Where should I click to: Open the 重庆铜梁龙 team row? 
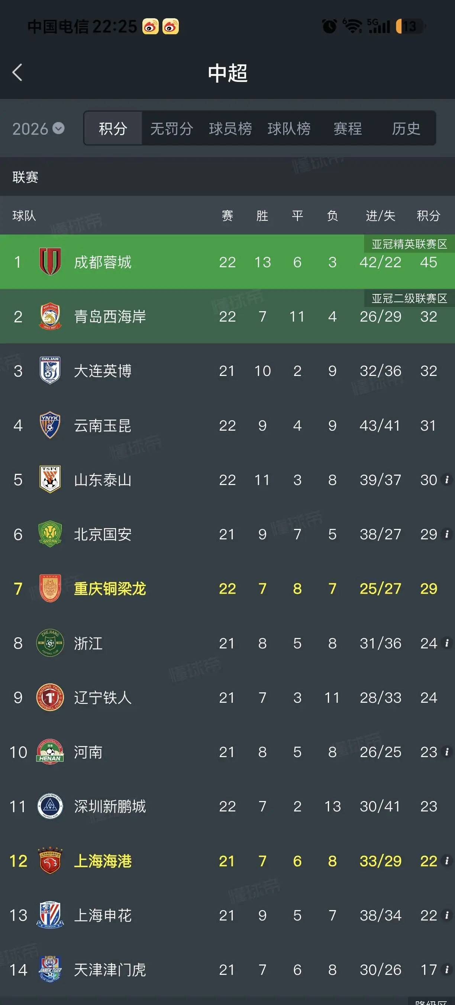tap(227, 589)
